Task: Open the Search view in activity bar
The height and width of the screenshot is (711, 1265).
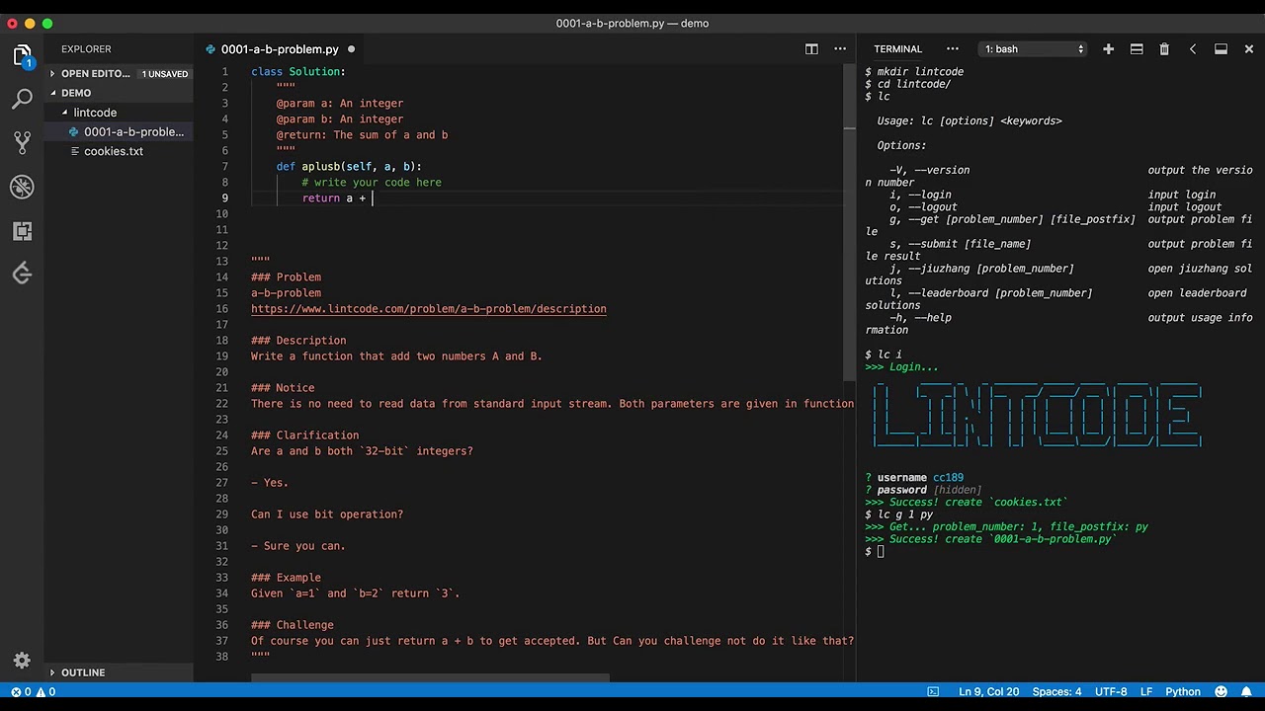Action: (x=22, y=99)
